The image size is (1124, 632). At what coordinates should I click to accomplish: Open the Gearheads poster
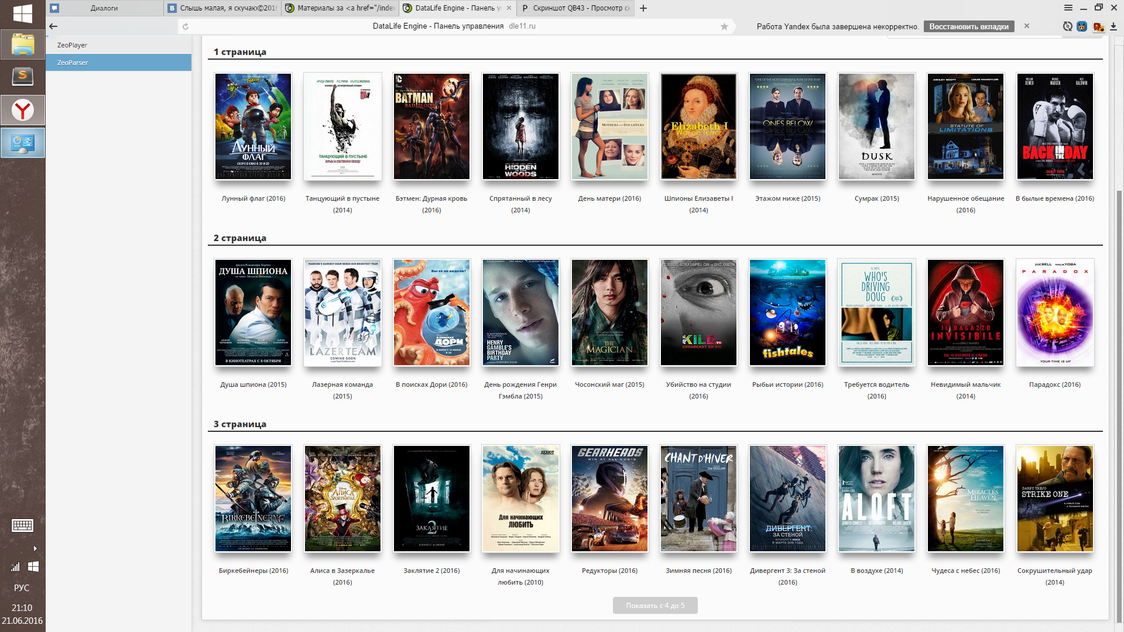pyautogui.click(x=609, y=499)
